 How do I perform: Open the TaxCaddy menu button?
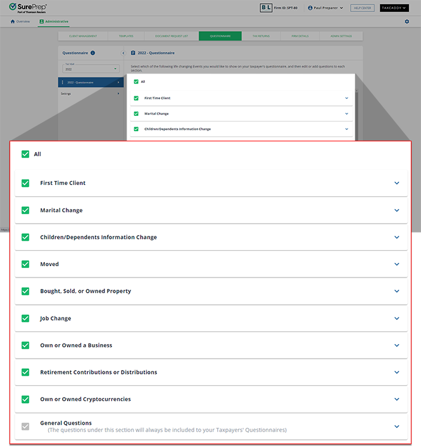pos(394,8)
